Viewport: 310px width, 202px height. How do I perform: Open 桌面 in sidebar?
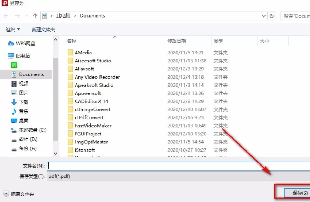coord(20,121)
